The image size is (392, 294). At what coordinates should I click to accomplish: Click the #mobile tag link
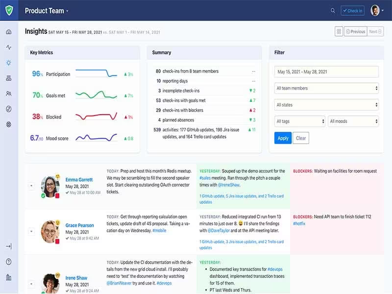pyautogui.click(x=159, y=230)
